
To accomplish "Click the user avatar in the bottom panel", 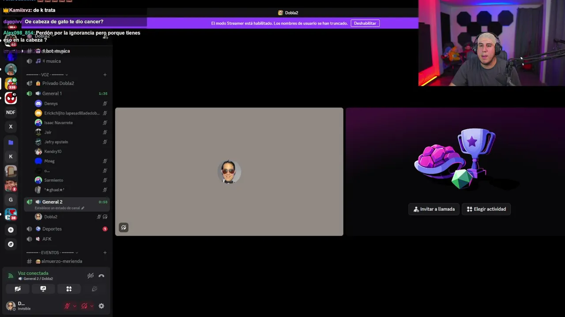I will coord(11,306).
